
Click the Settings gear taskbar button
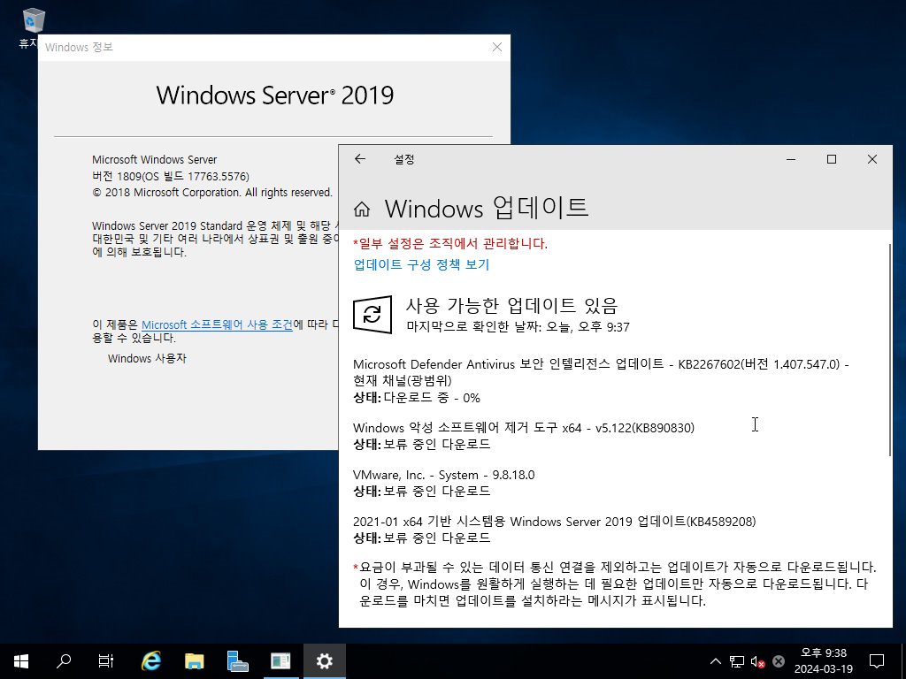pyautogui.click(x=324, y=661)
